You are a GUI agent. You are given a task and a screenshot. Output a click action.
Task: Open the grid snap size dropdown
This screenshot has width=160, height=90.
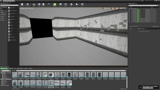[113, 8]
